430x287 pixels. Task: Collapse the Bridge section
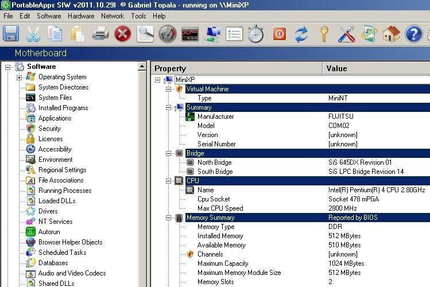(x=168, y=153)
